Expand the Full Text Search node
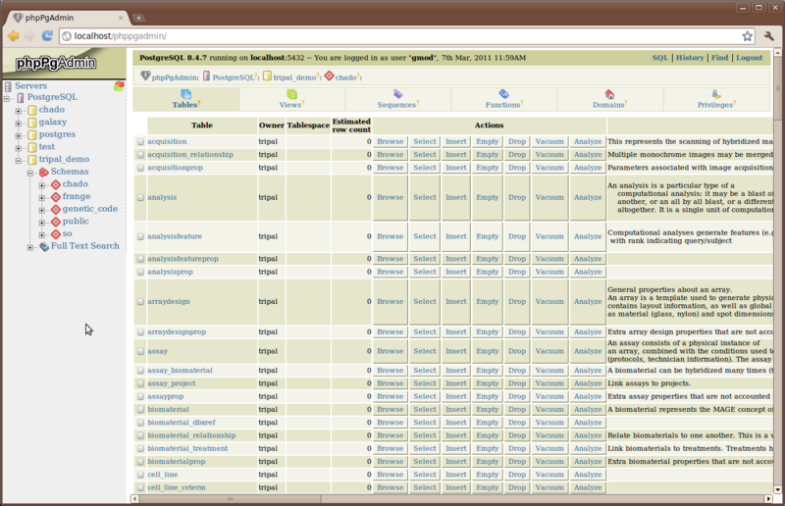The image size is (785, 506). point(30,247)
